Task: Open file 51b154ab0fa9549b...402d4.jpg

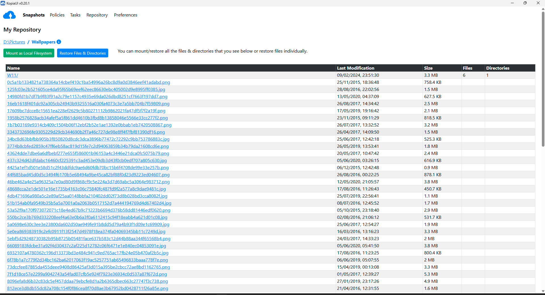Action: 89,203
